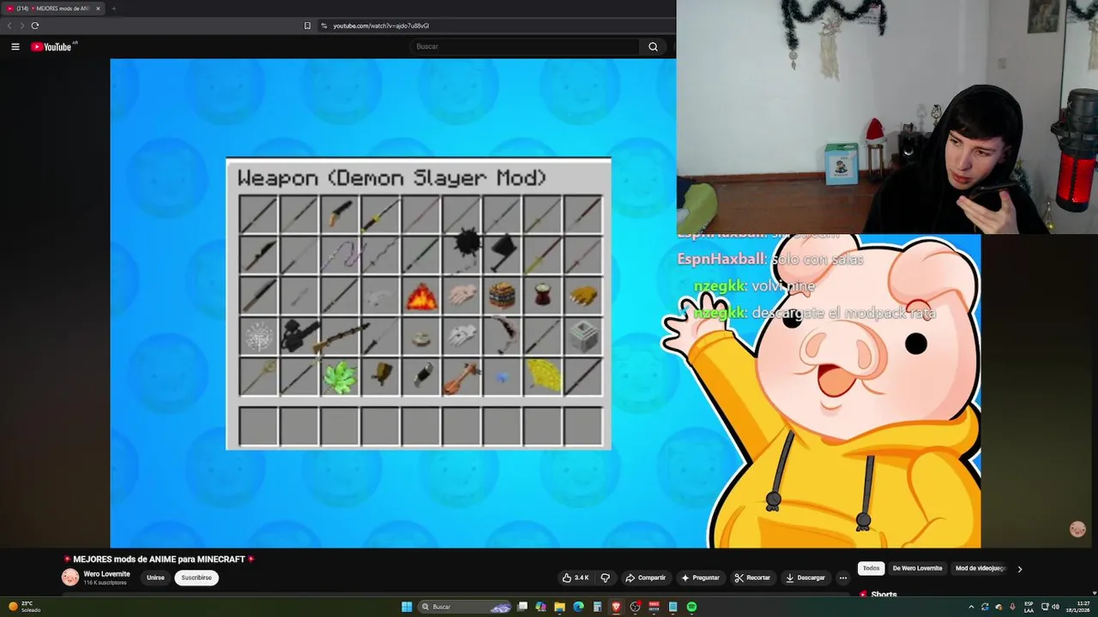1098x617 pixels.
Task: Open a new browser tab
Action: pyautogui.click(x=113, y=9)
